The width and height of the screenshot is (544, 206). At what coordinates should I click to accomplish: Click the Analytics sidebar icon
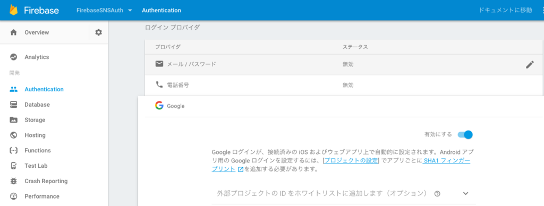[x=13, y=57]
